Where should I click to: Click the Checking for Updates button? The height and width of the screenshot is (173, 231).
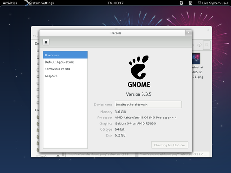tap(170, 145)
